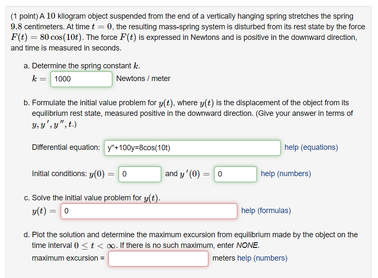Click the y'(0) initial condition box
378x278 pixels.
235,174
